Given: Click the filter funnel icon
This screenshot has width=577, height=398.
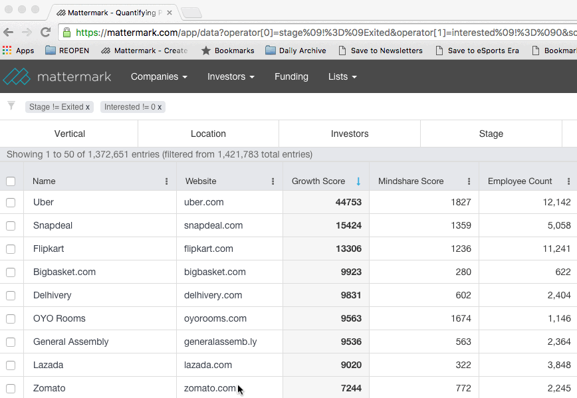Looking at the screenshot, I should tap(11, 106).
